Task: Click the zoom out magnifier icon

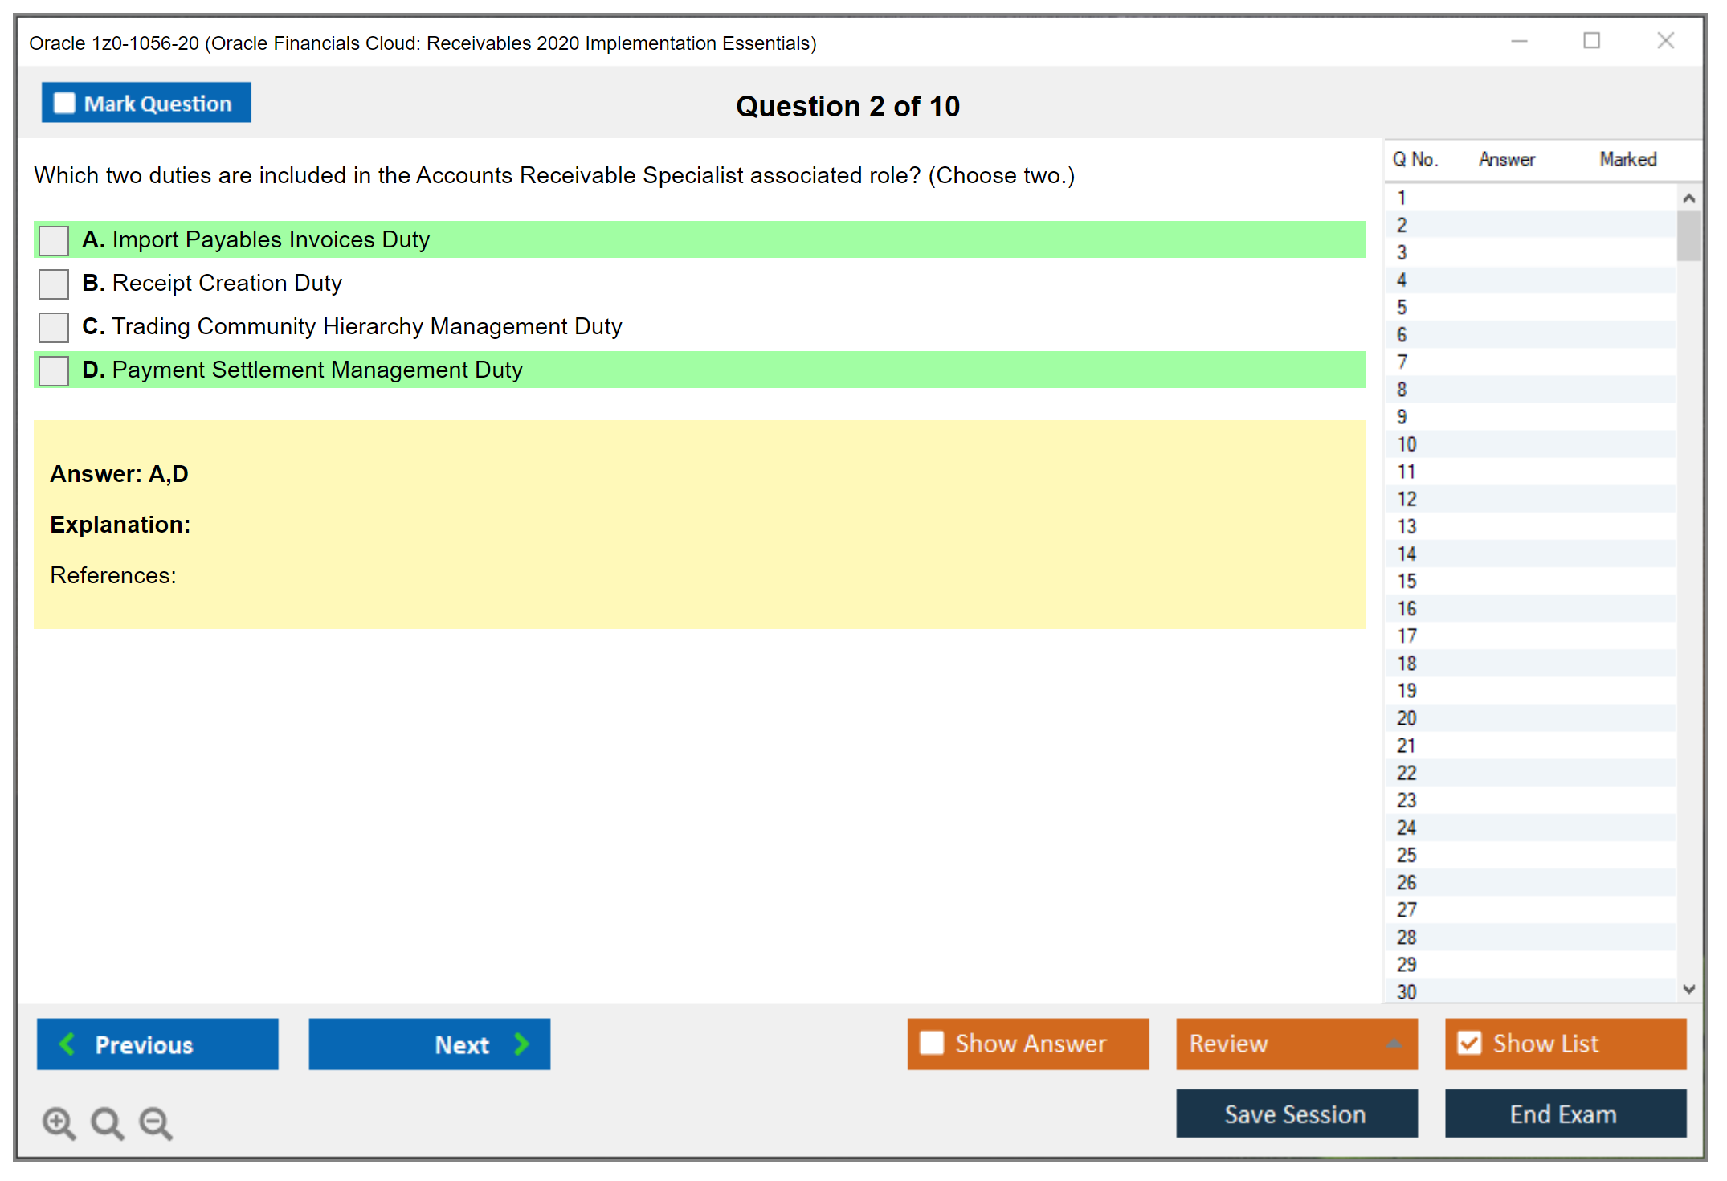Action: click(155, 1122)
